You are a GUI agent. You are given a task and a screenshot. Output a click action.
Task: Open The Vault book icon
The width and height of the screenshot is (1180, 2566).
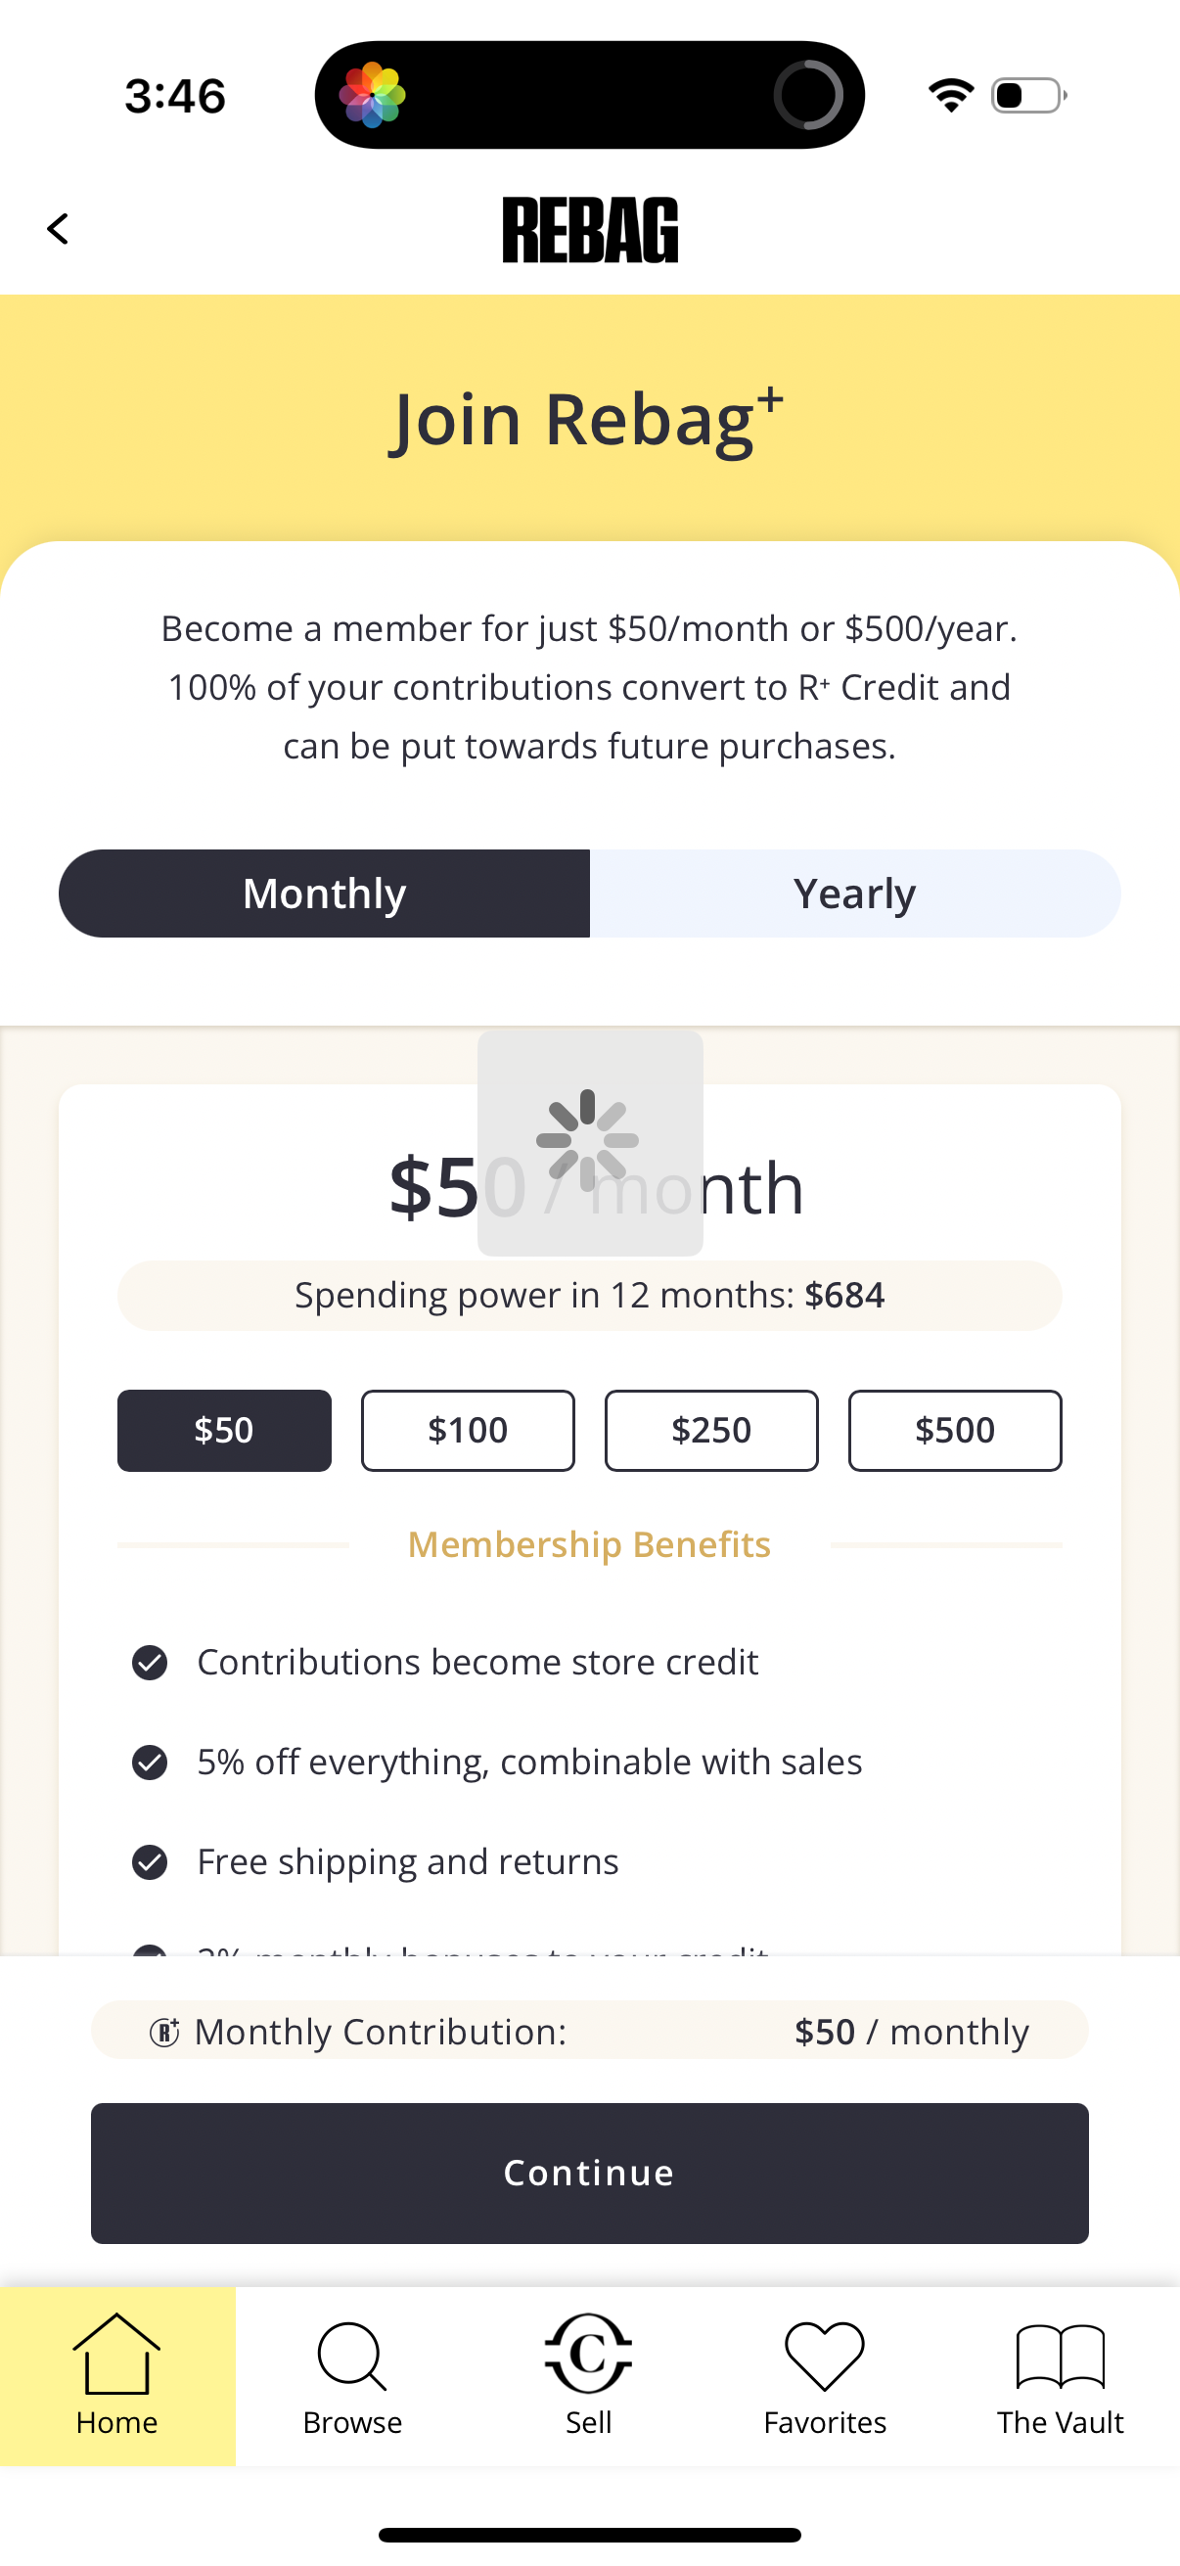[1061, 2356]
